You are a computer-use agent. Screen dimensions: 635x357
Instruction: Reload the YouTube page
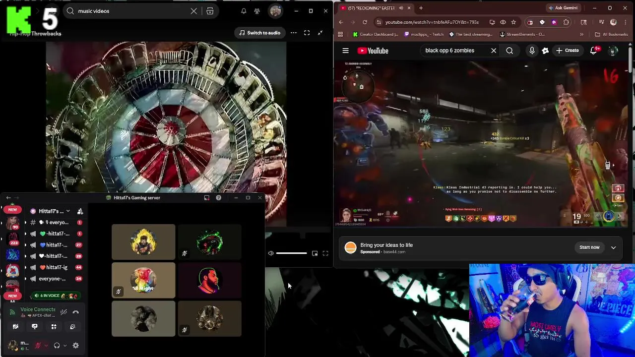click(x=365, y=22)
